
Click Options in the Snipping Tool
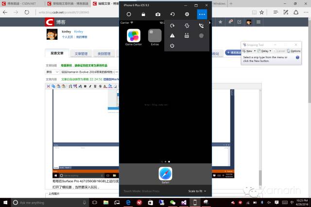(294, 51)
